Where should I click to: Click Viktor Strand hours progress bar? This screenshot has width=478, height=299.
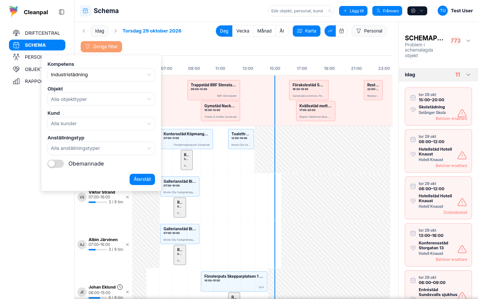point(98,202)
